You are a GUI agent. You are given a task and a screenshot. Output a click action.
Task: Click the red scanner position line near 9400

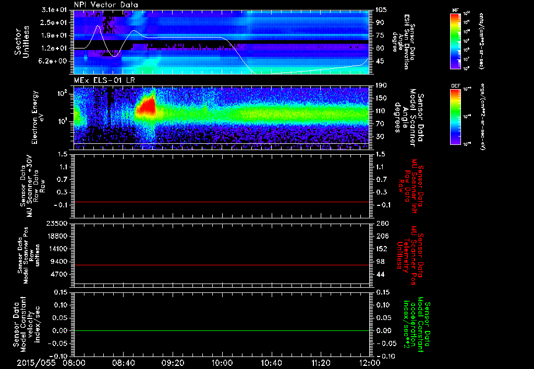click(221, 265)
